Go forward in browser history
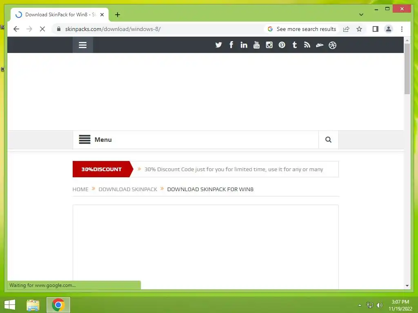Viewport: 418px width, 313px height. point(29,29)
